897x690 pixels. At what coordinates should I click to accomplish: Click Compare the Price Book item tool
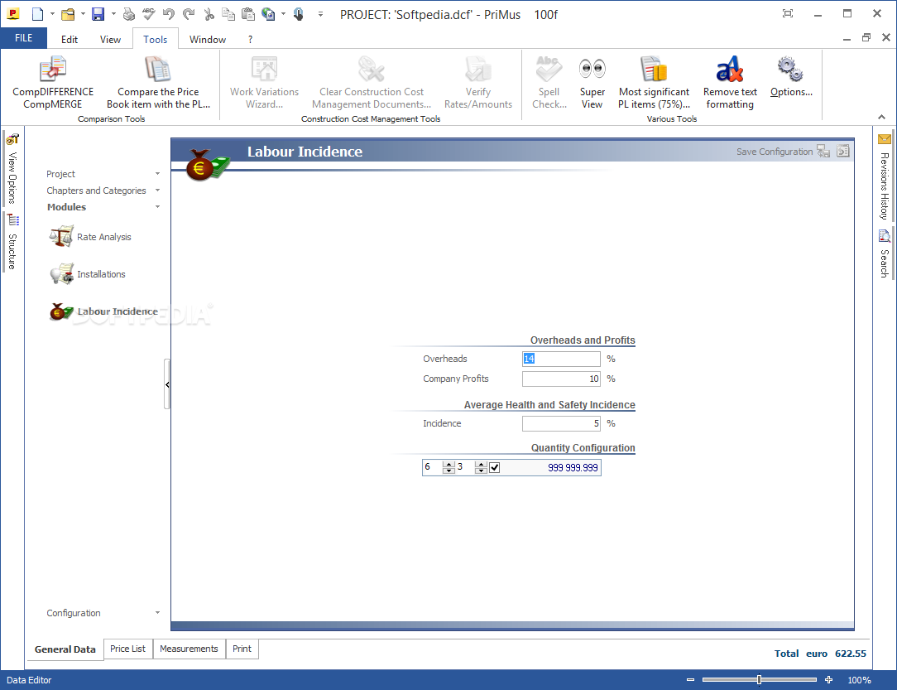[x=158, y=83]
